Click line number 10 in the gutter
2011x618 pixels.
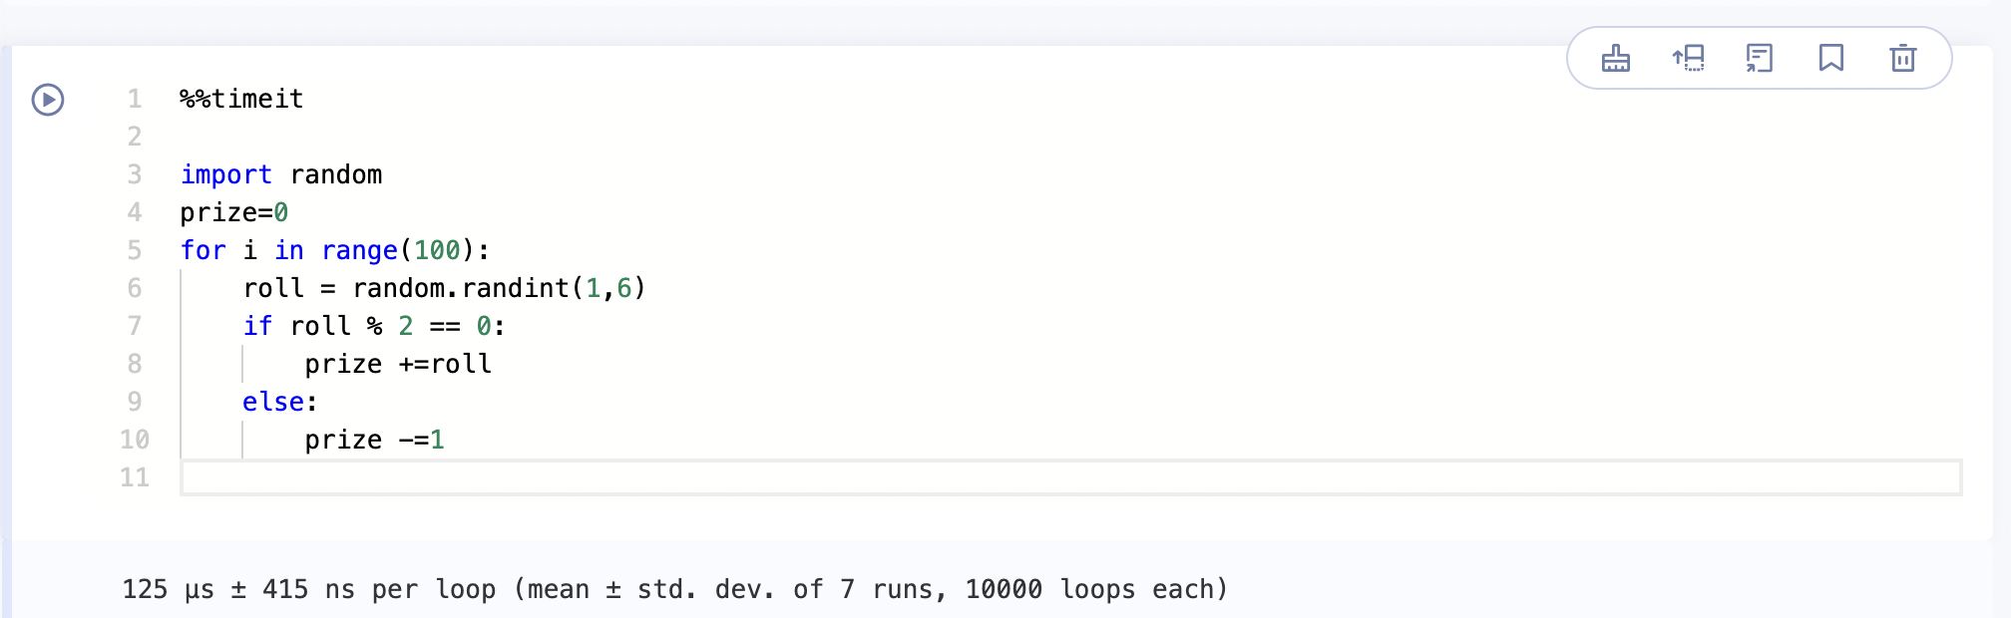(x=135, y=441)
